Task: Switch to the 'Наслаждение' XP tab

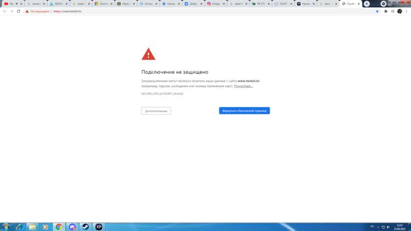Action: pyautogui.click(x=305, y=4)
